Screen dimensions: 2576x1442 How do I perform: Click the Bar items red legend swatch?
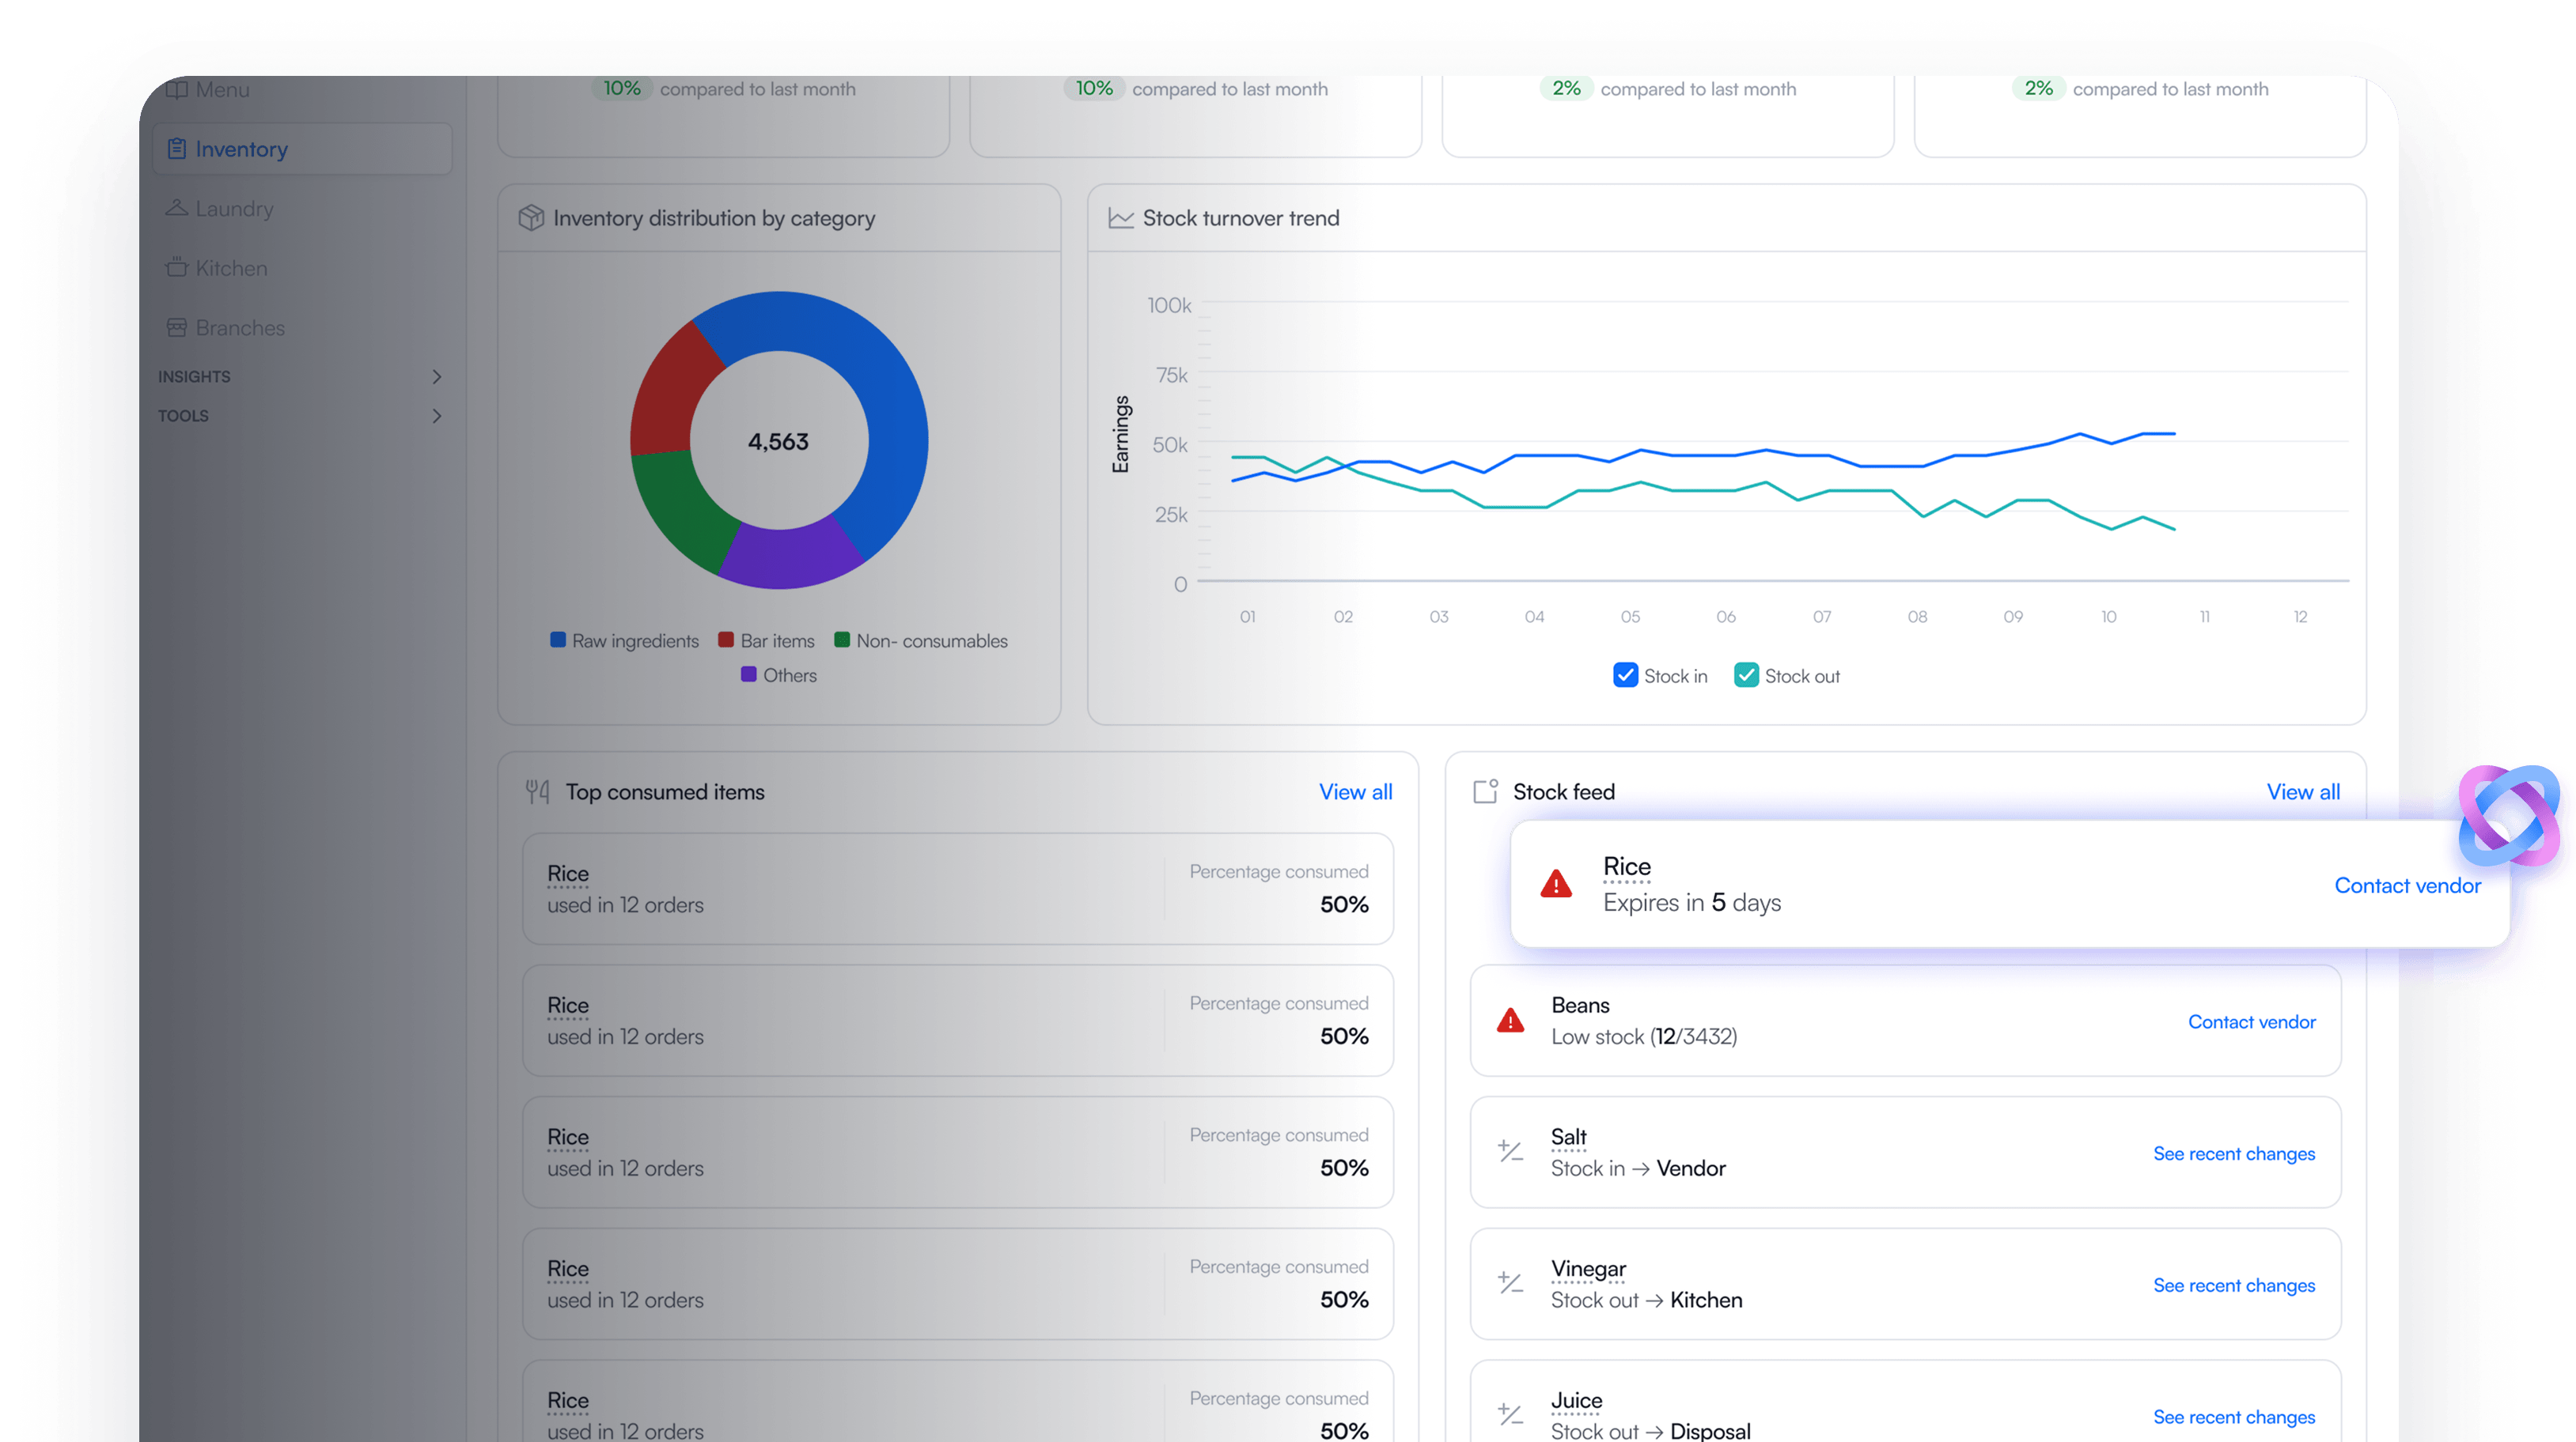(x=726, y=640)
